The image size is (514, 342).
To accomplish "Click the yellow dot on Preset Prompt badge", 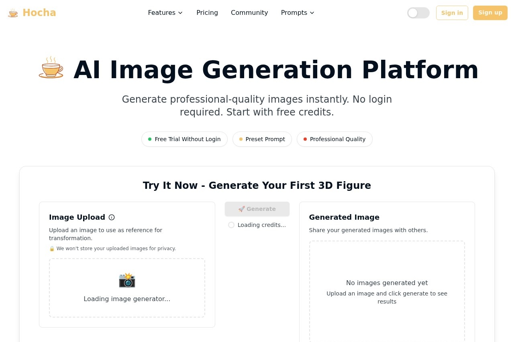I will 241,139.
